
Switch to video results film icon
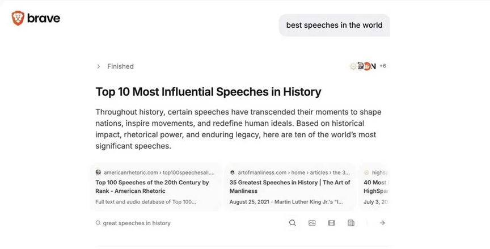[x=332, y=223]
